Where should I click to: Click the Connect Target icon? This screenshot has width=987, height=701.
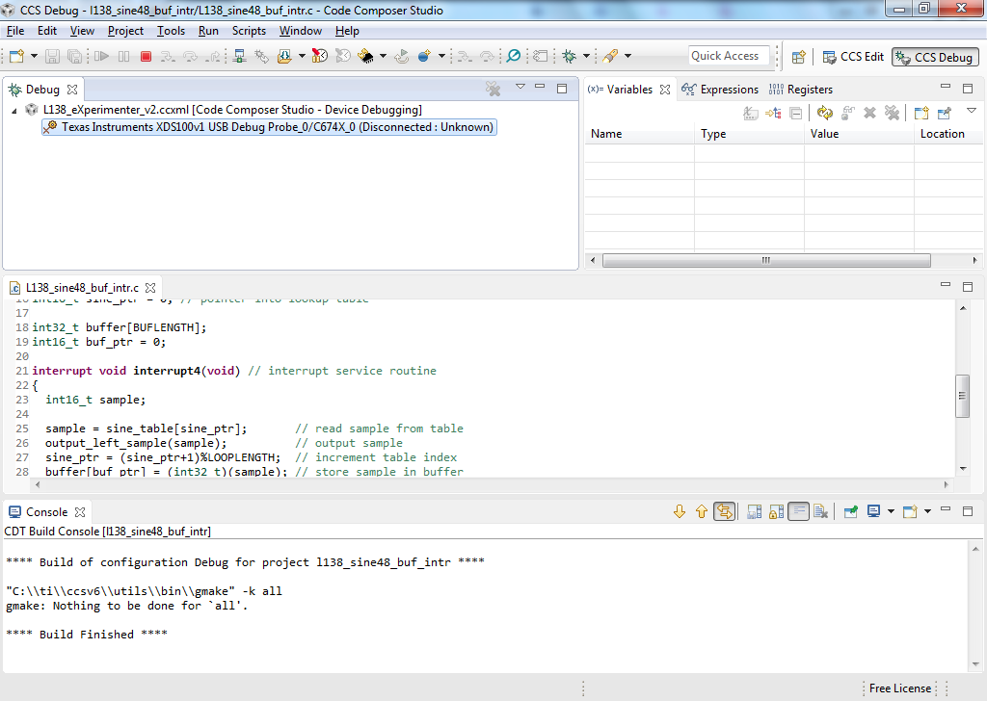[239, 57]
